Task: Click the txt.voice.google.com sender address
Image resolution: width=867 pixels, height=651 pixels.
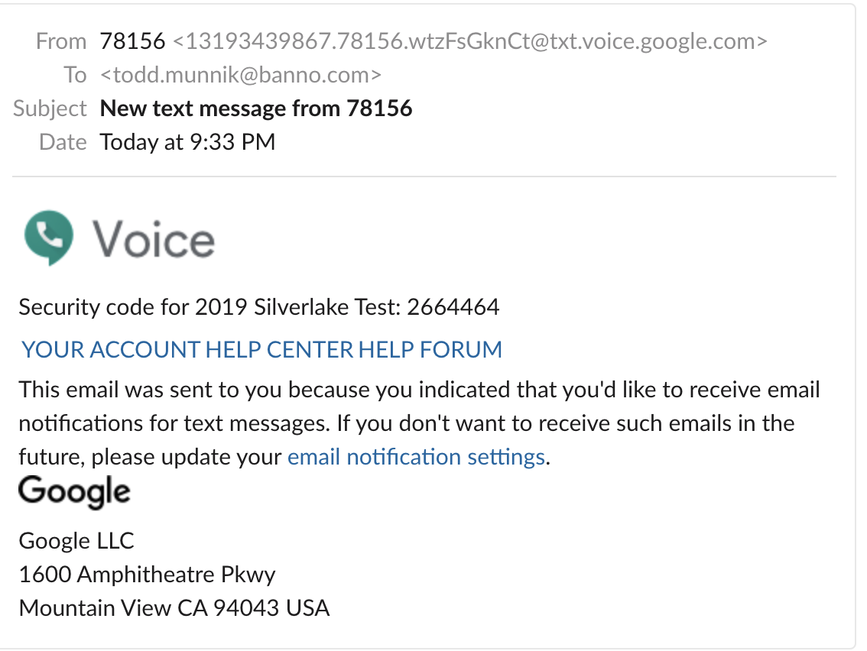Action: pos(470,41)
